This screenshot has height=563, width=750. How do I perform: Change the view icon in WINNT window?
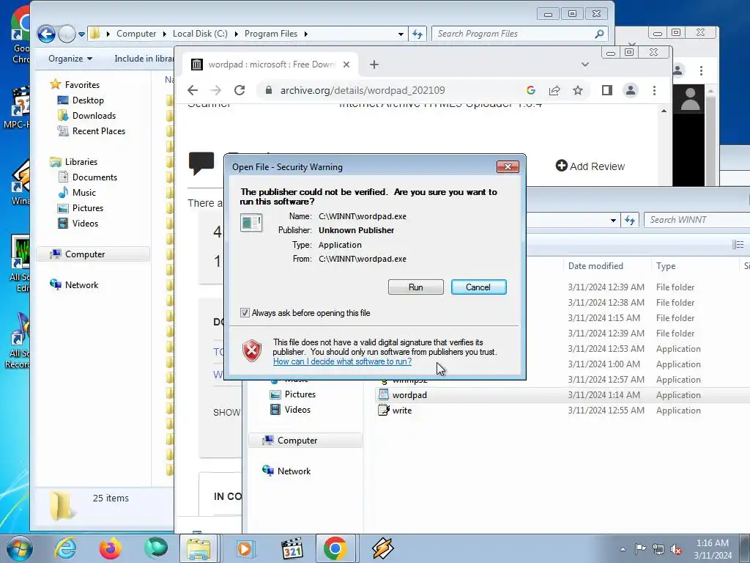pyautogui.click(x=738, y=245)
